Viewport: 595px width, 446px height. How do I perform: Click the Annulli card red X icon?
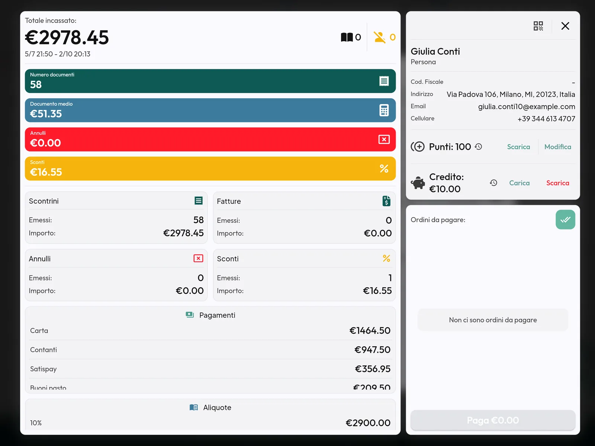199,258
